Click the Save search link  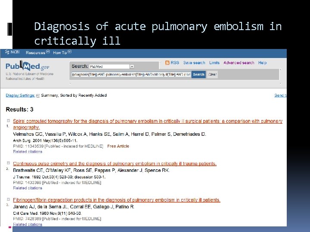(x=194, y=63)
